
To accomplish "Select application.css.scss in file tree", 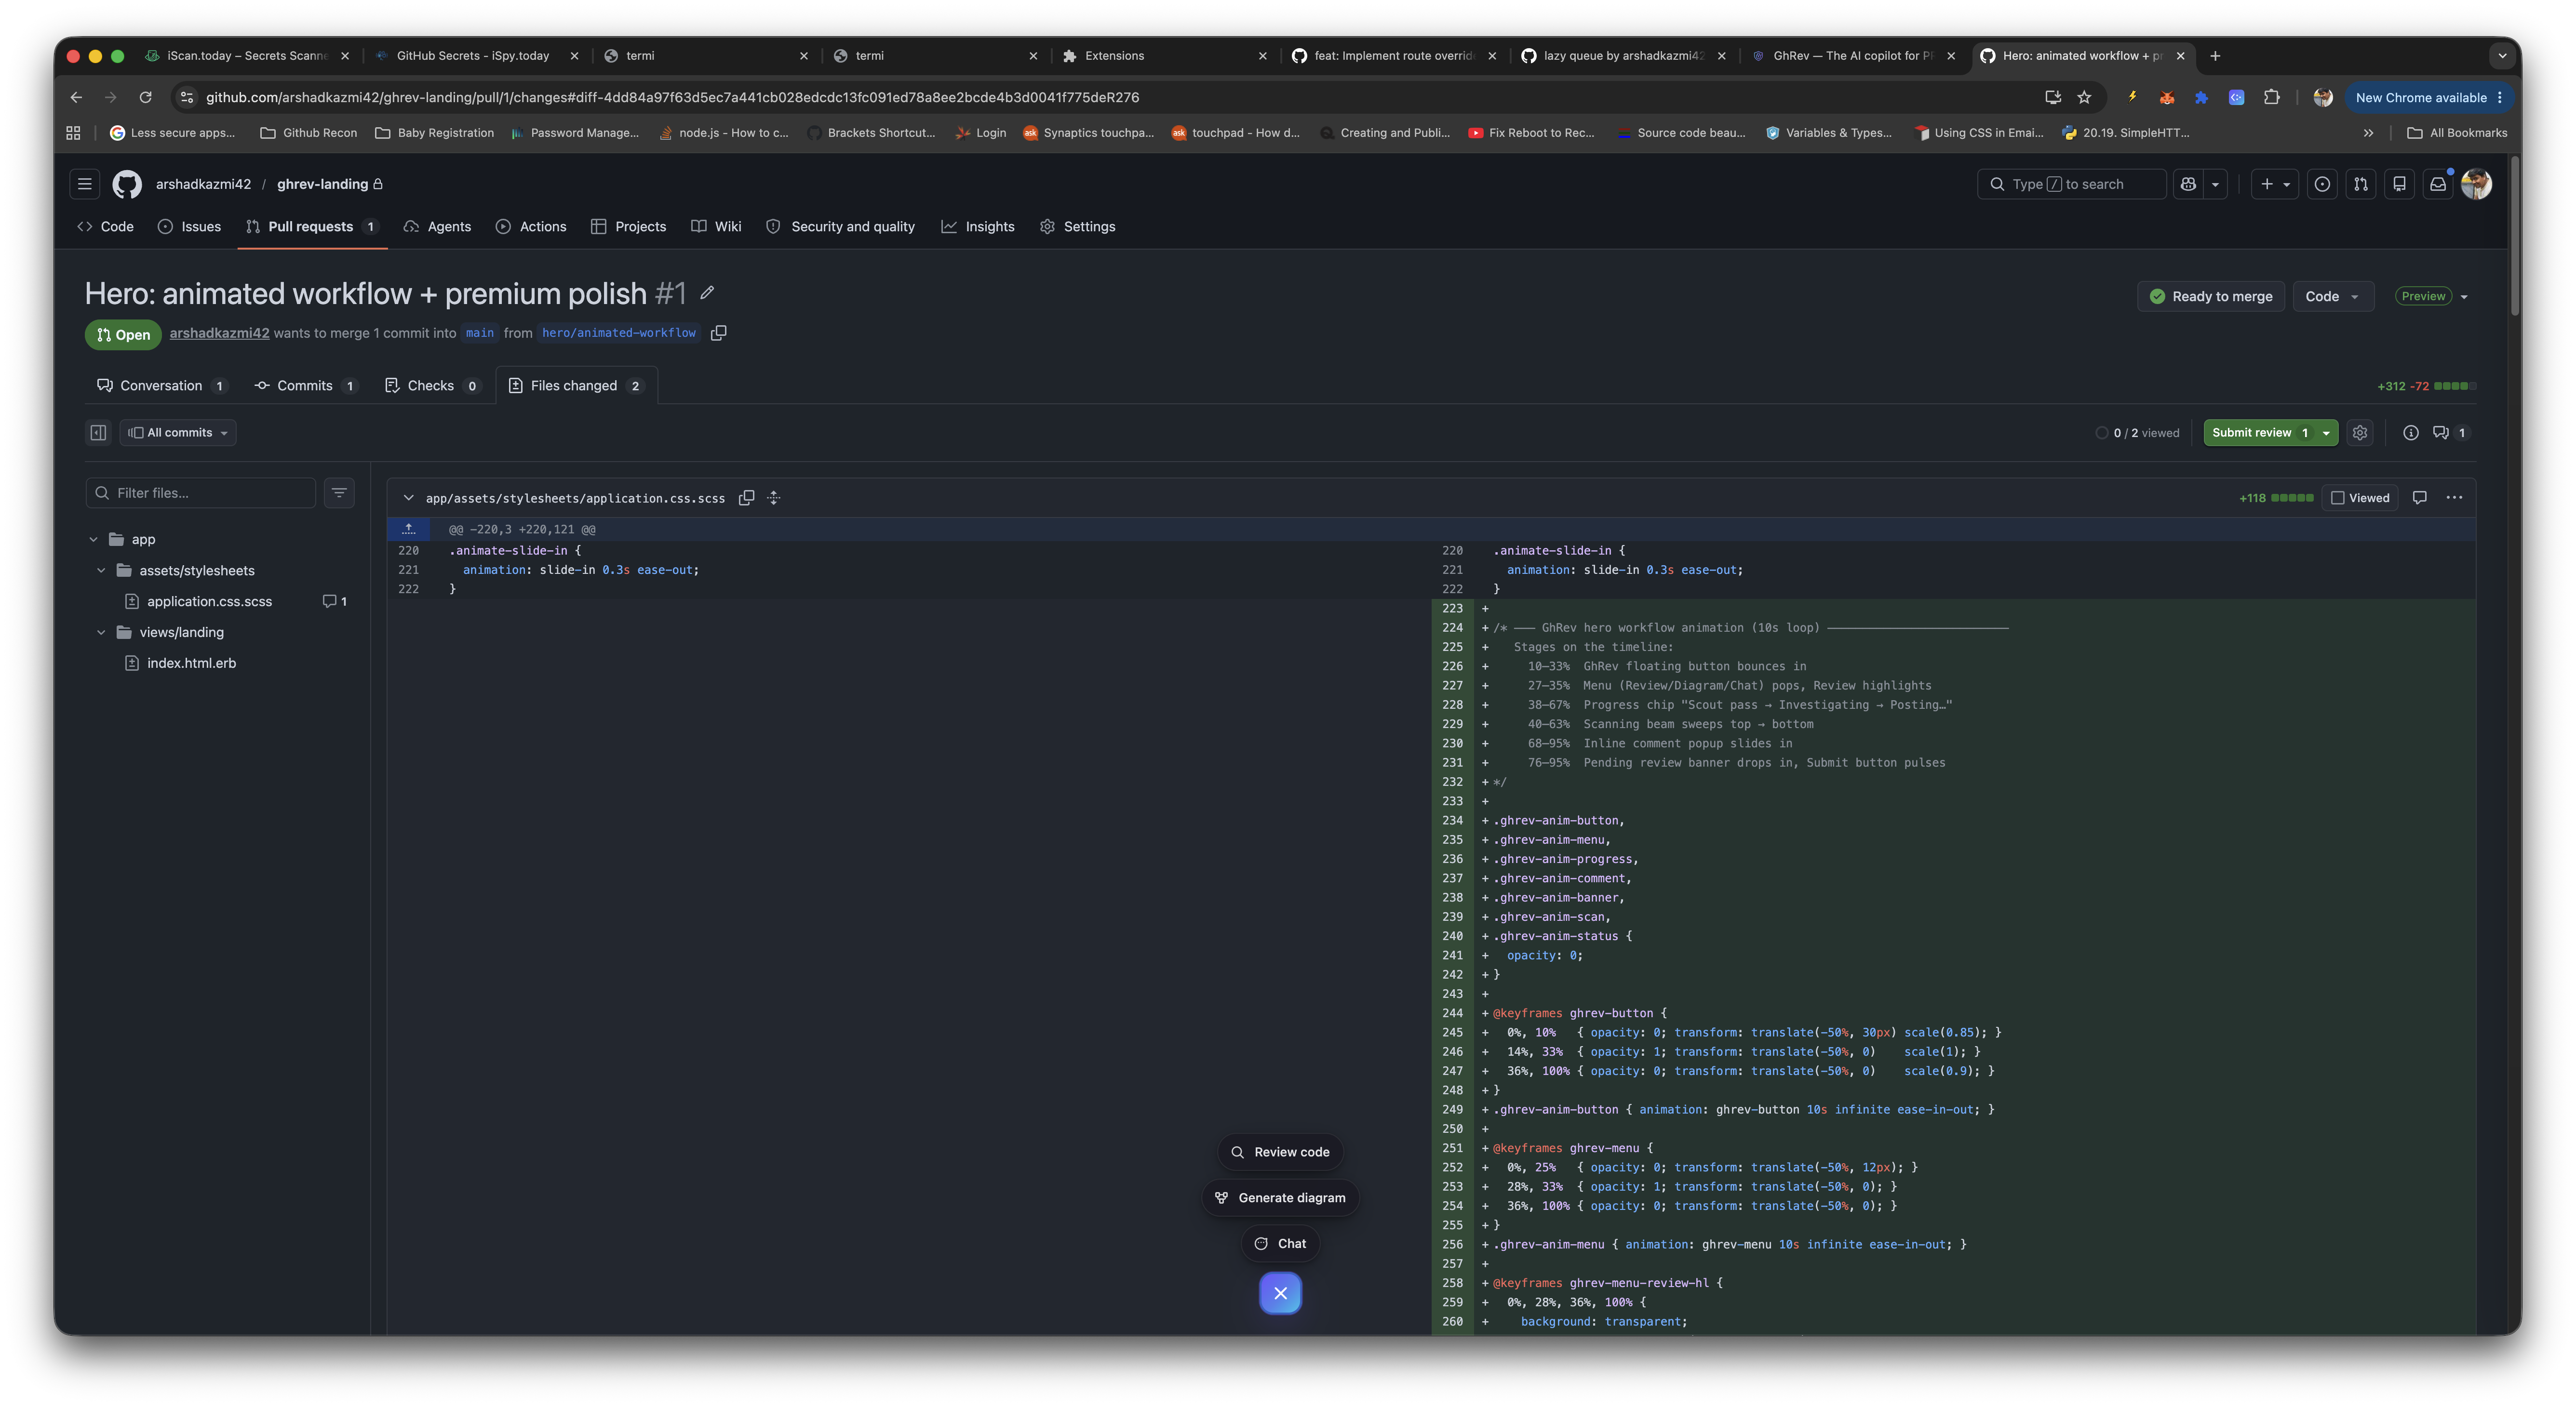I will [209, 601].
